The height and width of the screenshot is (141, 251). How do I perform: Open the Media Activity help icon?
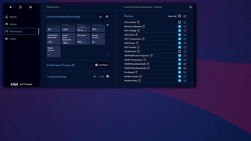pos(139,81)
